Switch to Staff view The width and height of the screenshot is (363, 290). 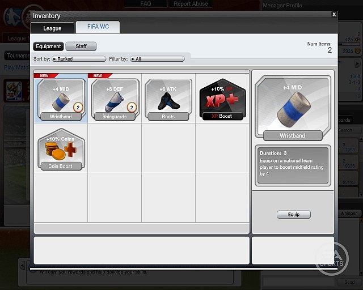81,46
